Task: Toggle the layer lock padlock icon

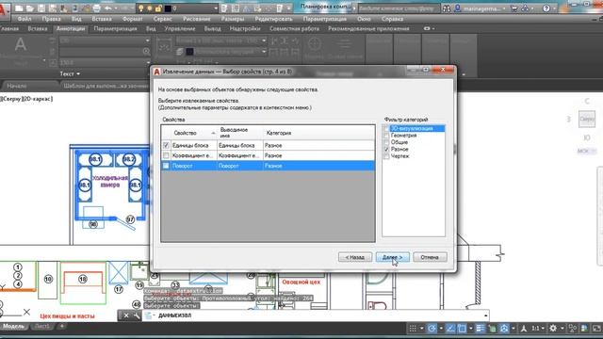Action: point(158,8)
